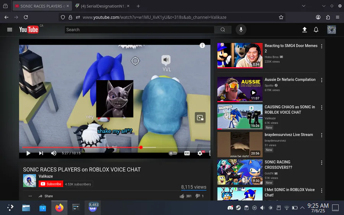344x215 pixels.
Task: Mute the video player volume
Action: tap(54, 153)
